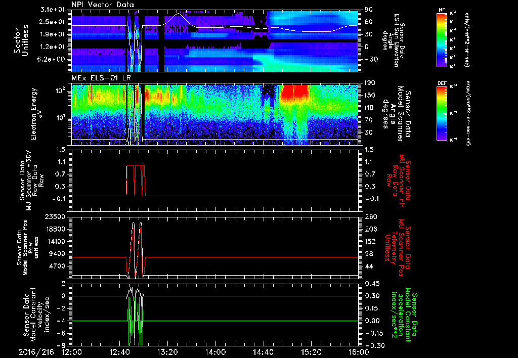Click the 14:40 time axis label
518x358 pixels.
(263, 352)
